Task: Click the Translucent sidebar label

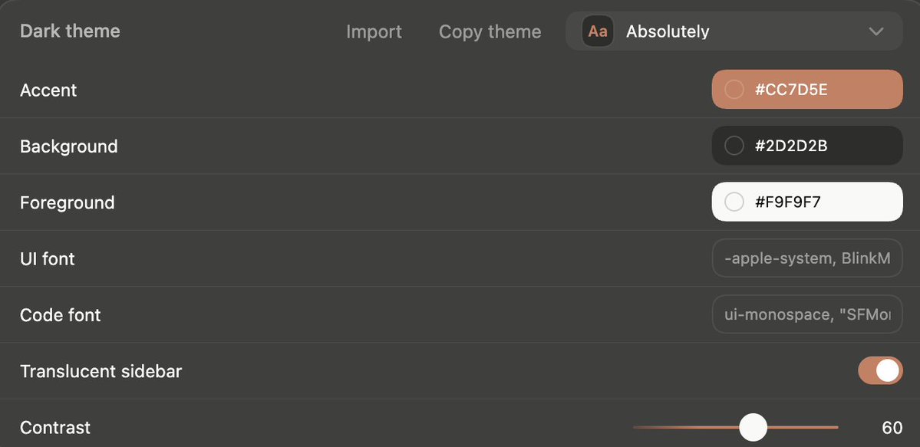Action: coord(101,371)
